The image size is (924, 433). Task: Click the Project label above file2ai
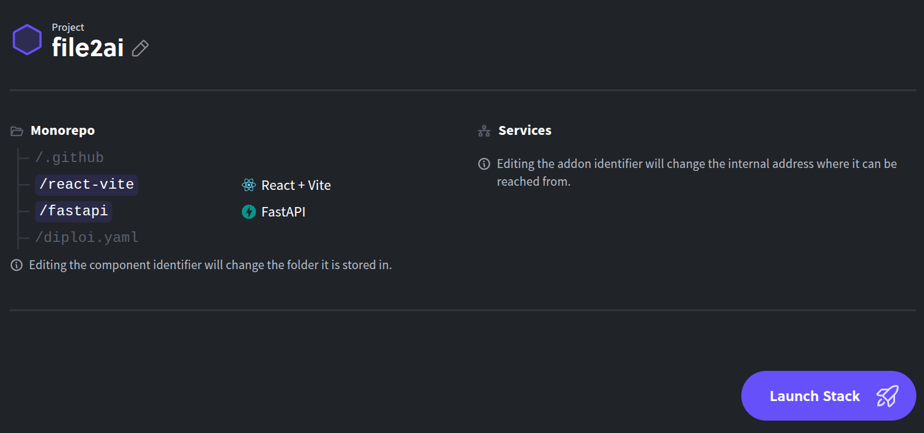tap(67, 27)
